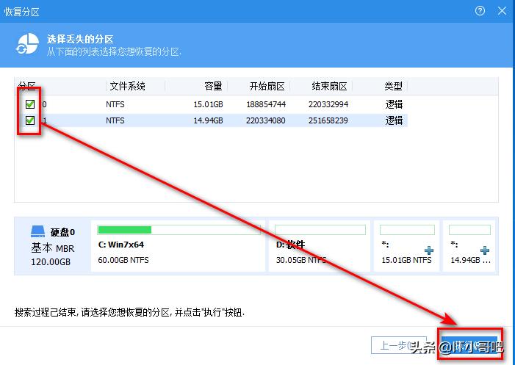Click the blue 执行 button
The height and width of the screenshot is (365, 515).
click(x=469, y=345)
